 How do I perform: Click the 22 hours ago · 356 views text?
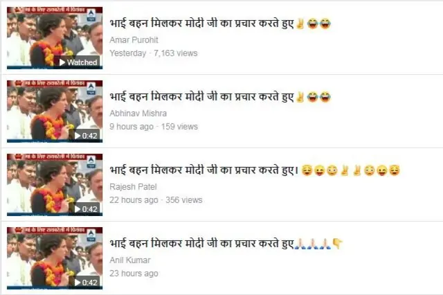(156, 200)
